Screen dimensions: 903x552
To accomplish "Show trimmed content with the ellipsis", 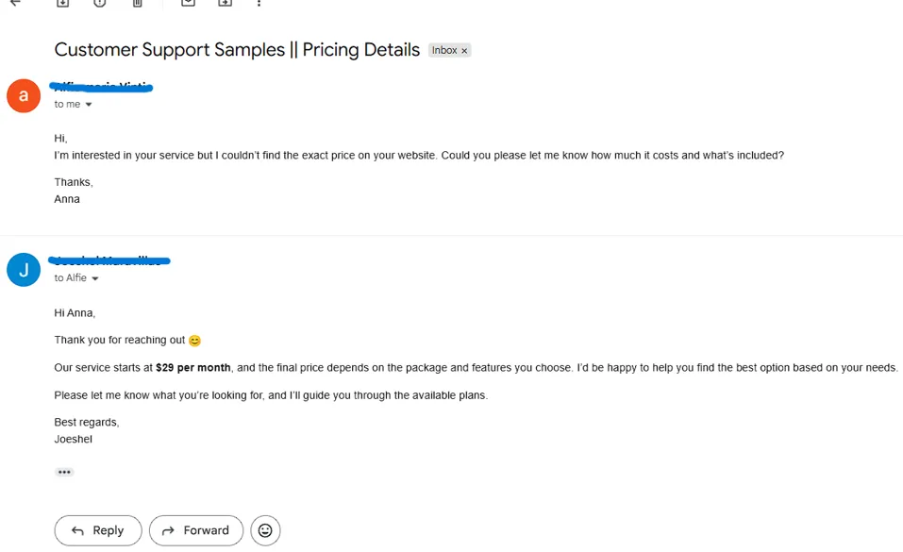I will [64, 472].
